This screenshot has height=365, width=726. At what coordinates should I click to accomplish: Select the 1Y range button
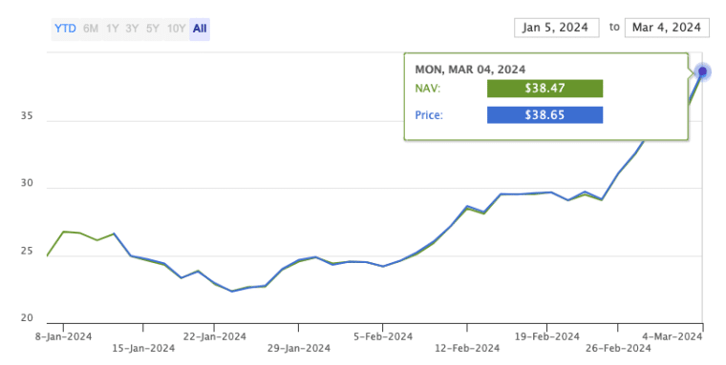point(112,29)
